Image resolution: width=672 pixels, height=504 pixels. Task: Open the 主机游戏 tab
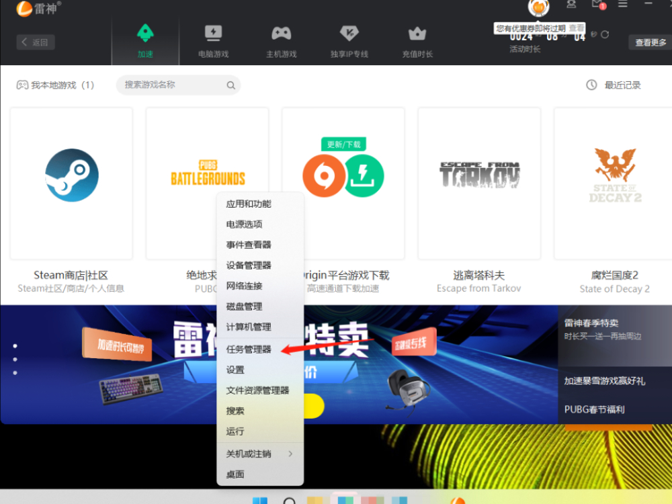coord(281,41)
